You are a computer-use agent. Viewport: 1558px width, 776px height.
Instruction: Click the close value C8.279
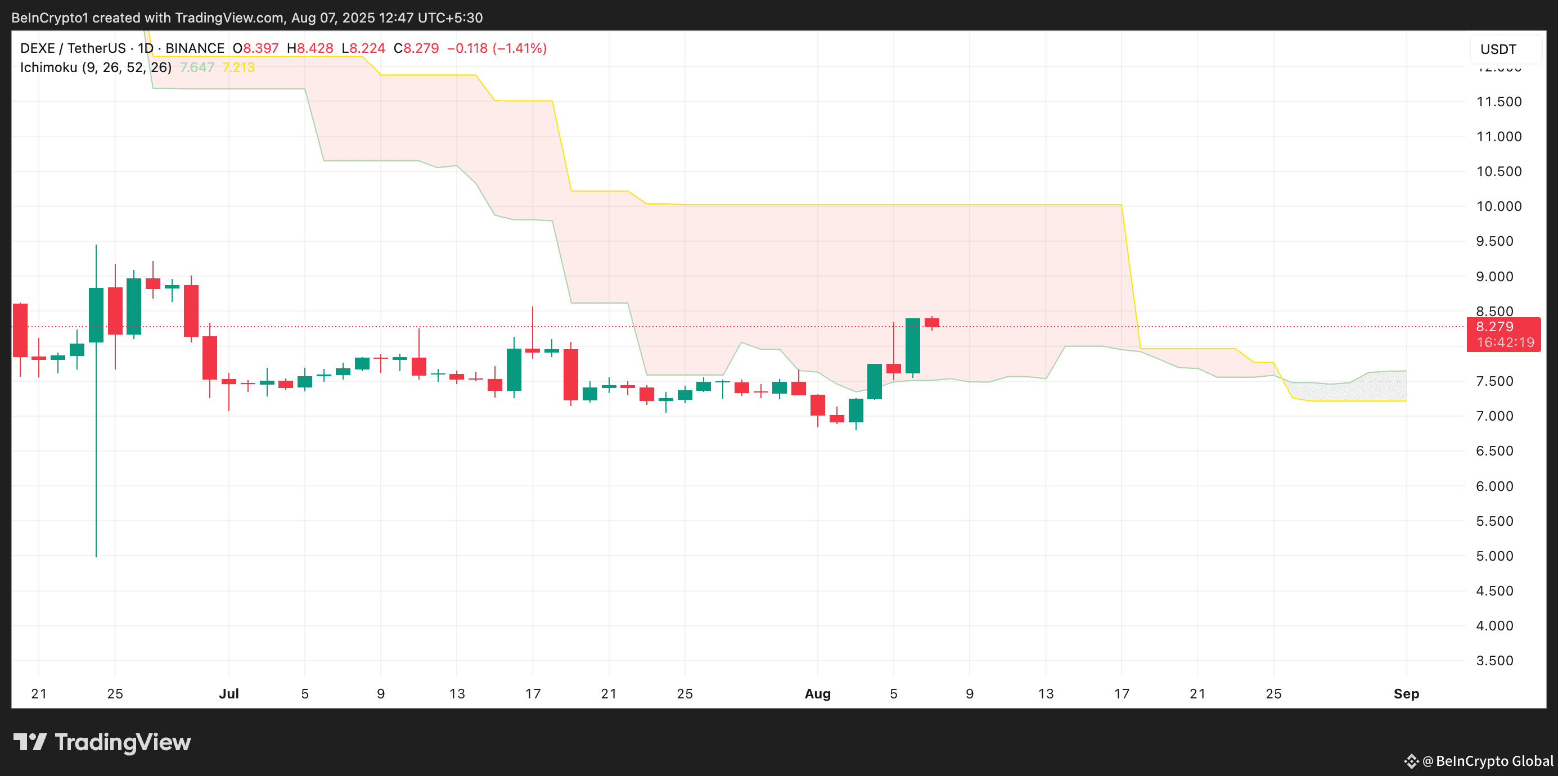[x=416, y=48]
